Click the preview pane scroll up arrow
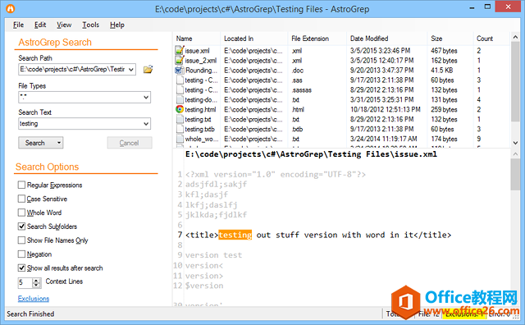Image resolution: width=525 pixels, height=325 pixels. (x=515, y=153)
